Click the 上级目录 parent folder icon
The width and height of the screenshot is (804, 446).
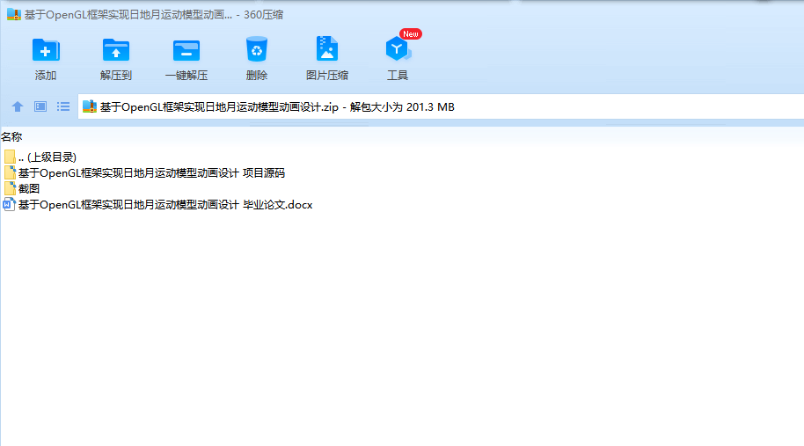(x=9, y=157)
